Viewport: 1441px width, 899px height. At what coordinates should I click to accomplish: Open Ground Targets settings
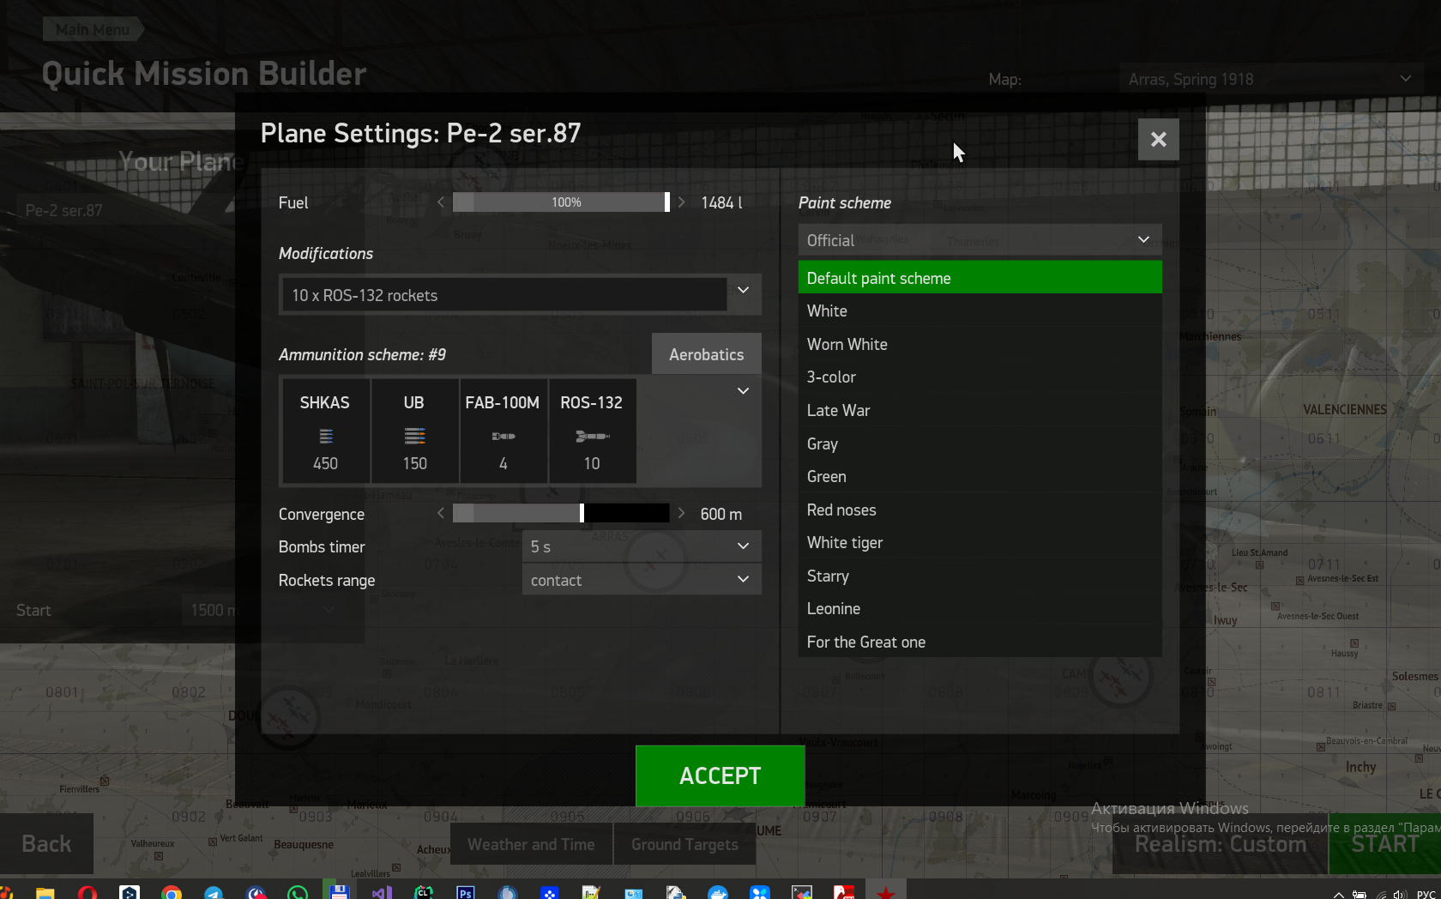(684, 844)
